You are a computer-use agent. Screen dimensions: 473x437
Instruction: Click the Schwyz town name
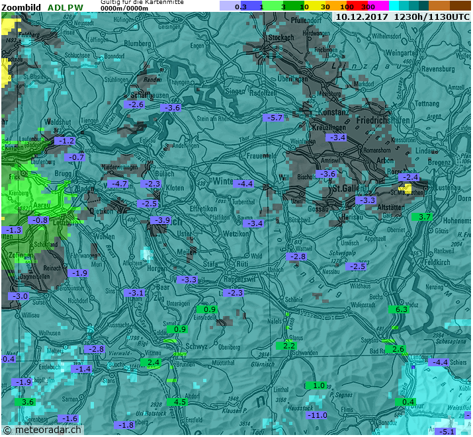[196, 346]
